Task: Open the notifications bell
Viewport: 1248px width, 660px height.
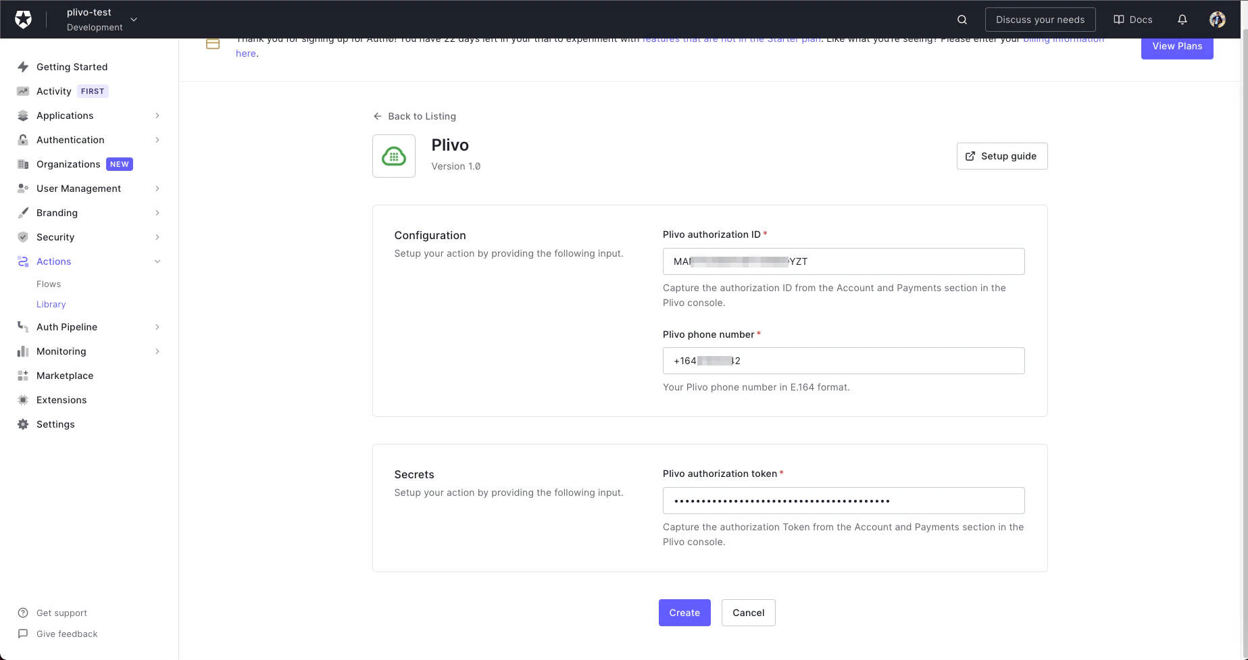Action: [x=1182, y=20]
